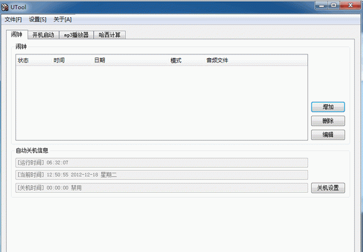Sort list by 状态 column header
This screenshot has width=363, height=252.
coord(34,61)
